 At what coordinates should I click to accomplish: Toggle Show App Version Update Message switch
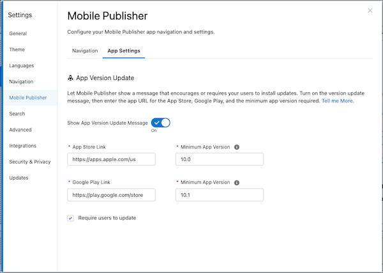tap(160, 123)
